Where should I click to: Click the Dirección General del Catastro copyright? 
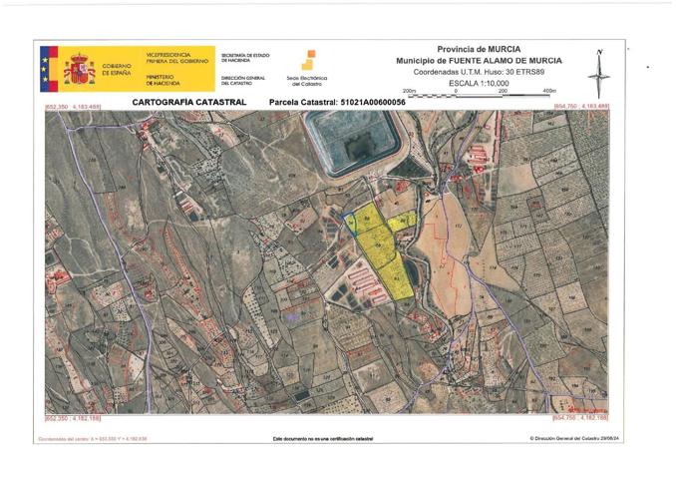pos(576,438)
